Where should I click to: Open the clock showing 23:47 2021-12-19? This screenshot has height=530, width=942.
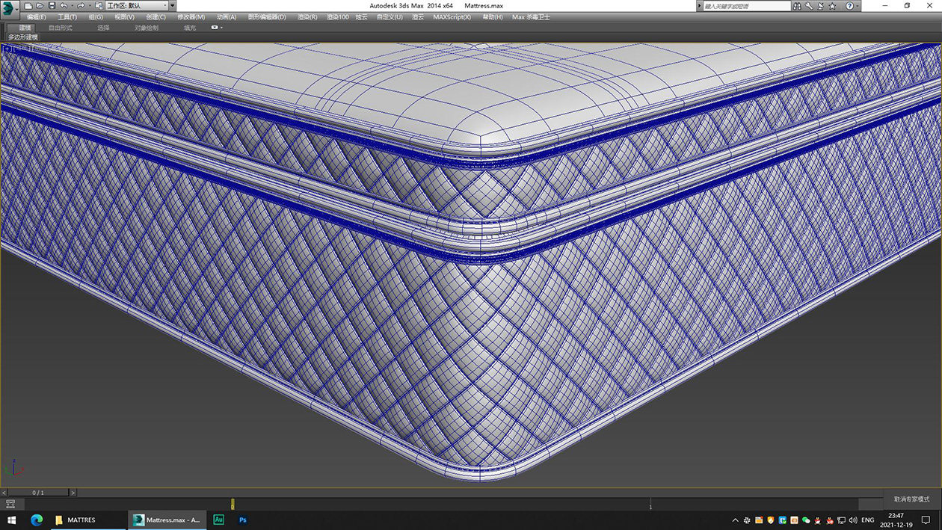896,520
